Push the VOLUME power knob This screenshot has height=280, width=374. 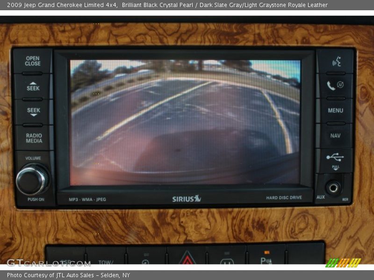32,180
